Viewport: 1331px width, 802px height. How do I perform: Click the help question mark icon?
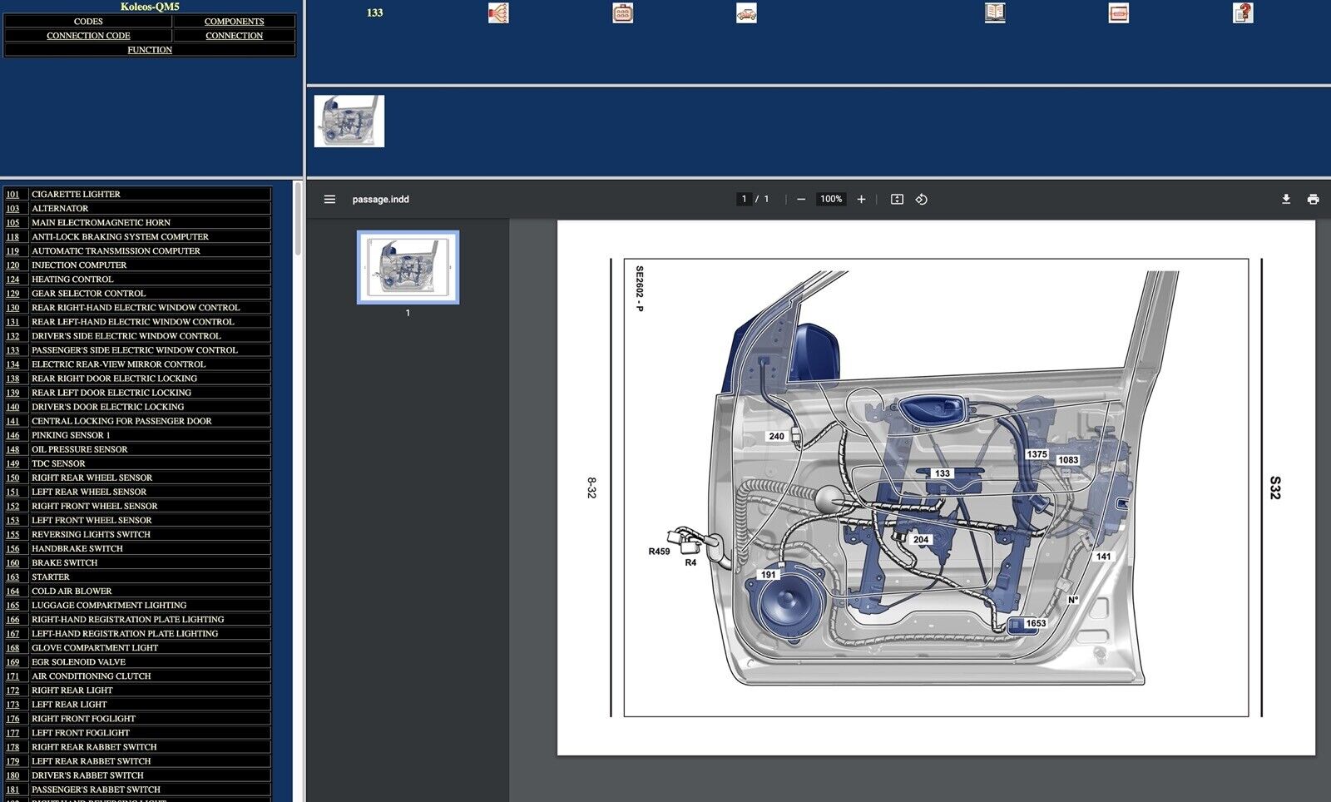[1242, 13]
